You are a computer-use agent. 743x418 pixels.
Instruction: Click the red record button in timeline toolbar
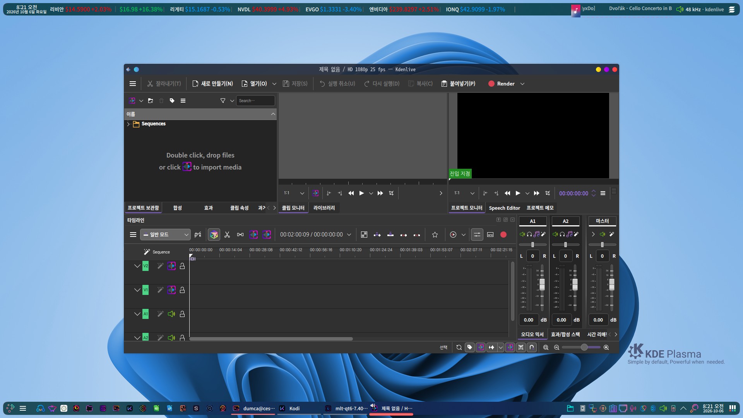point(503,235)
